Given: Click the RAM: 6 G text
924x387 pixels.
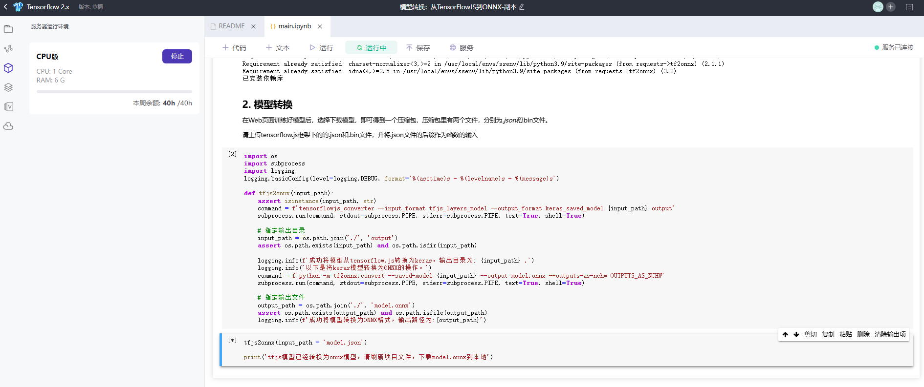Looking at the screenshot, I should tap(50, 80).
